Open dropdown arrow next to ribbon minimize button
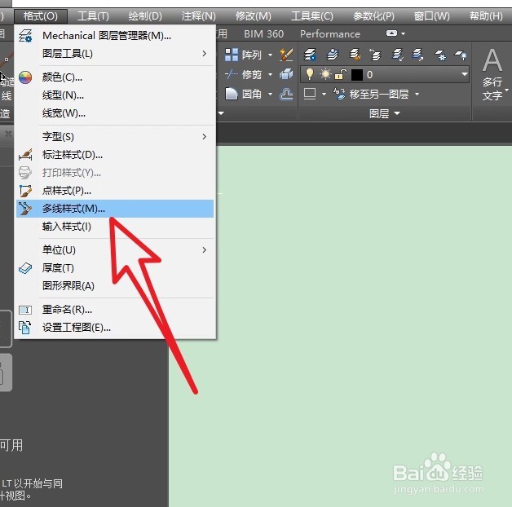The height and width of the screenshot is (507, 512). [404, 33]
